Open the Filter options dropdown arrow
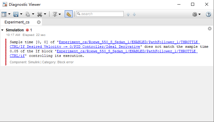 (60, 14)
